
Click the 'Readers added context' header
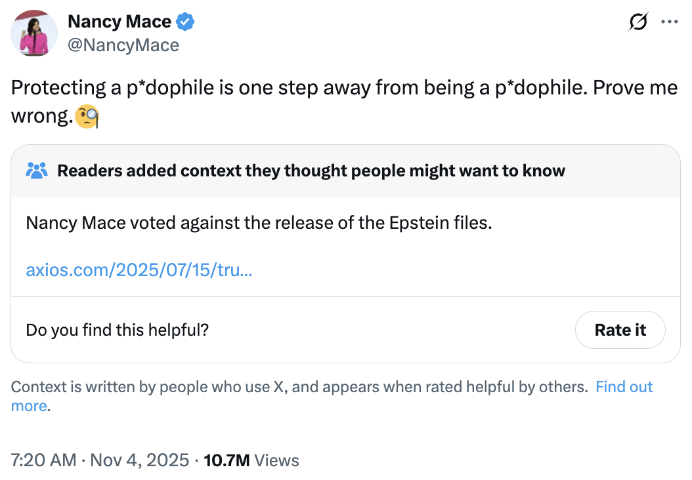point(311,171)
